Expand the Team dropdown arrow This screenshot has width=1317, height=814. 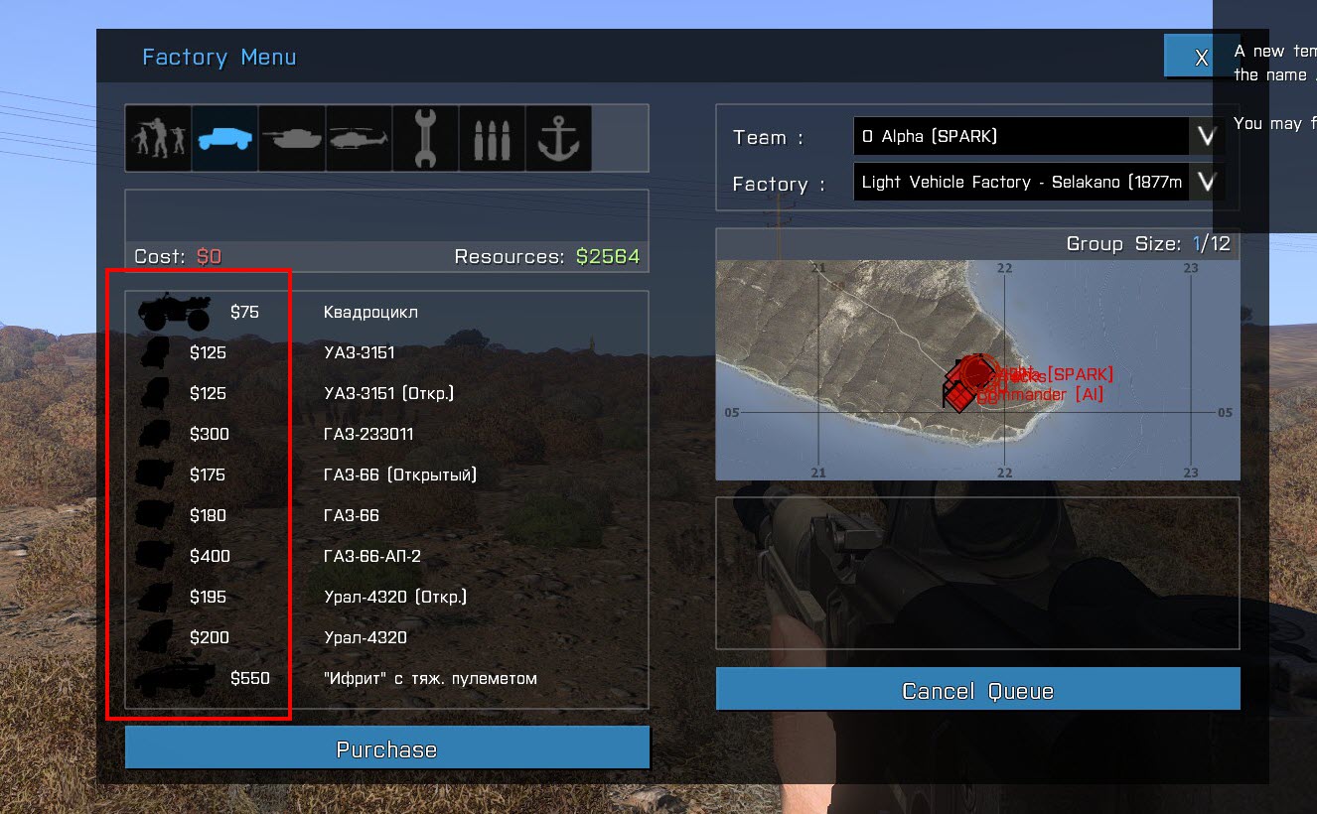point(1206,137)
